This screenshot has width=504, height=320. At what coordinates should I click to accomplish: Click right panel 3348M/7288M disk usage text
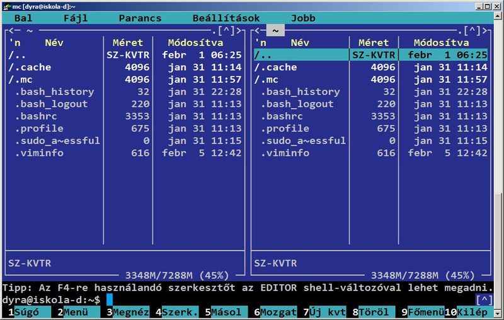[423, 275]
